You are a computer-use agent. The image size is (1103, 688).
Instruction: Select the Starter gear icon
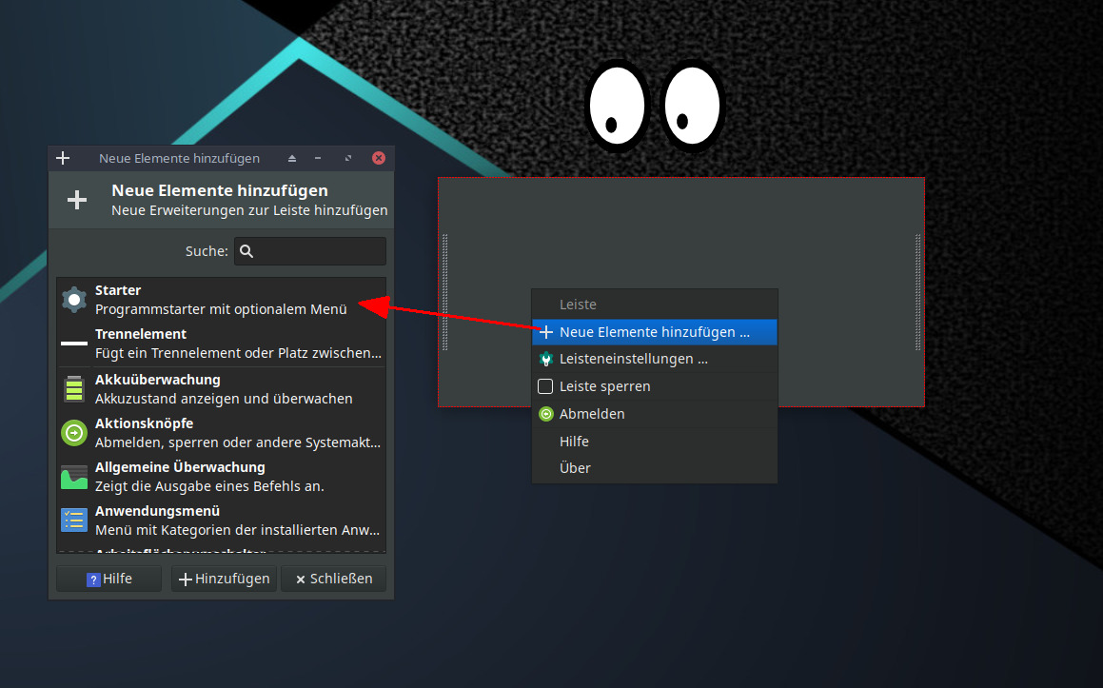(x=74, y=300)
